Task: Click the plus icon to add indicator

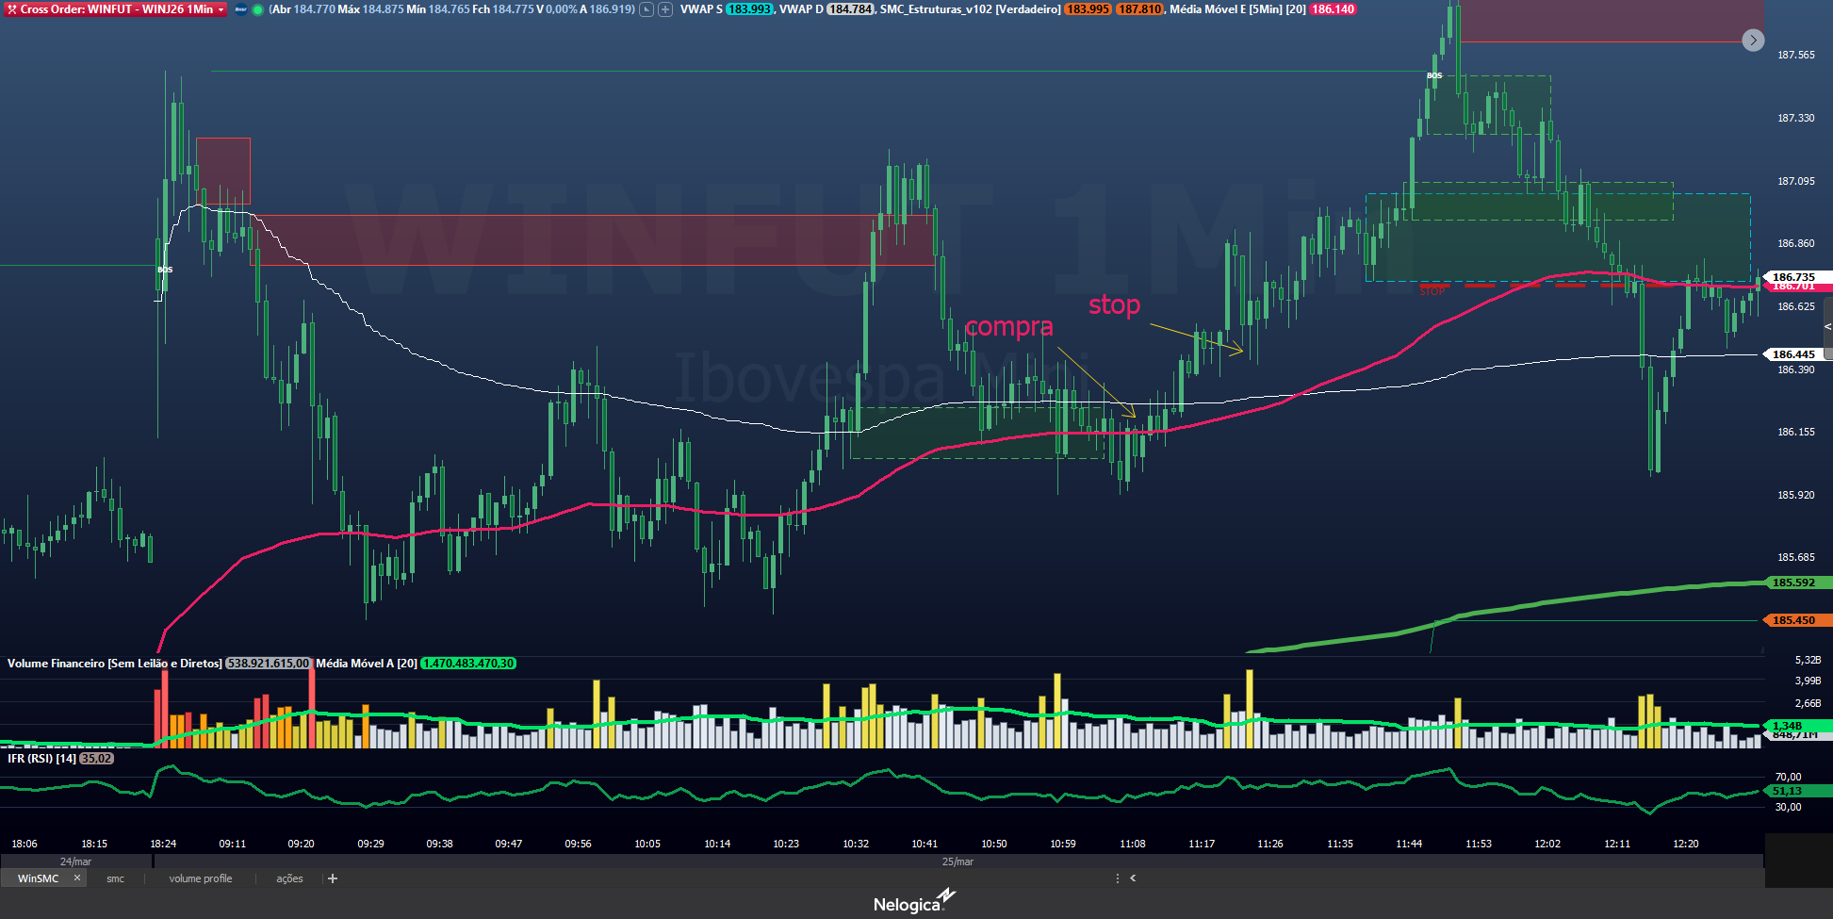Action: click(x=665, y=9)
